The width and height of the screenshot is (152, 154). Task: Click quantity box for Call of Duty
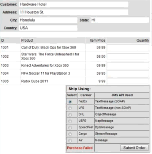click(x=128, y=47)
